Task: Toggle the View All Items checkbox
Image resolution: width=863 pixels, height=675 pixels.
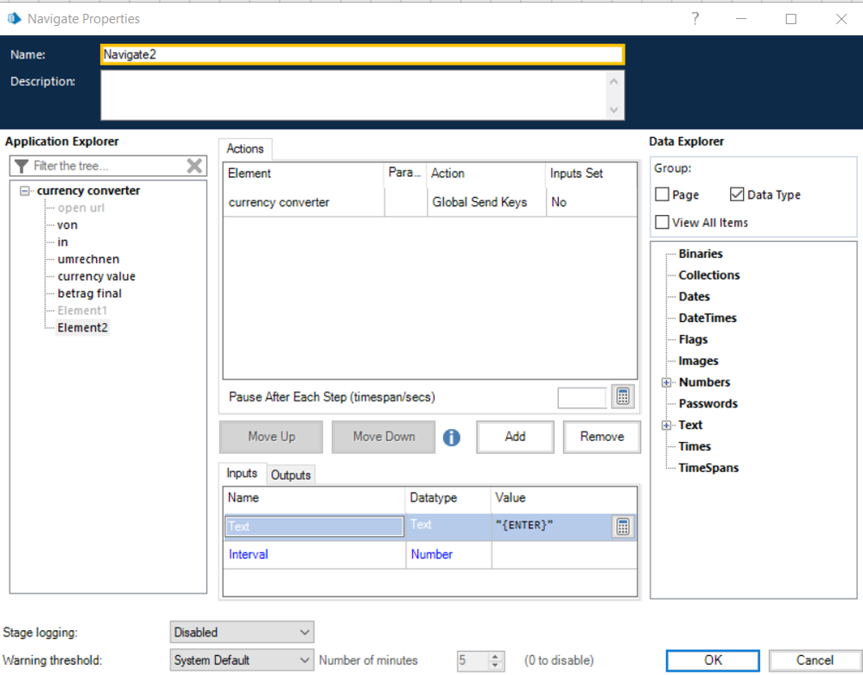Action: [x=662, y=223]
